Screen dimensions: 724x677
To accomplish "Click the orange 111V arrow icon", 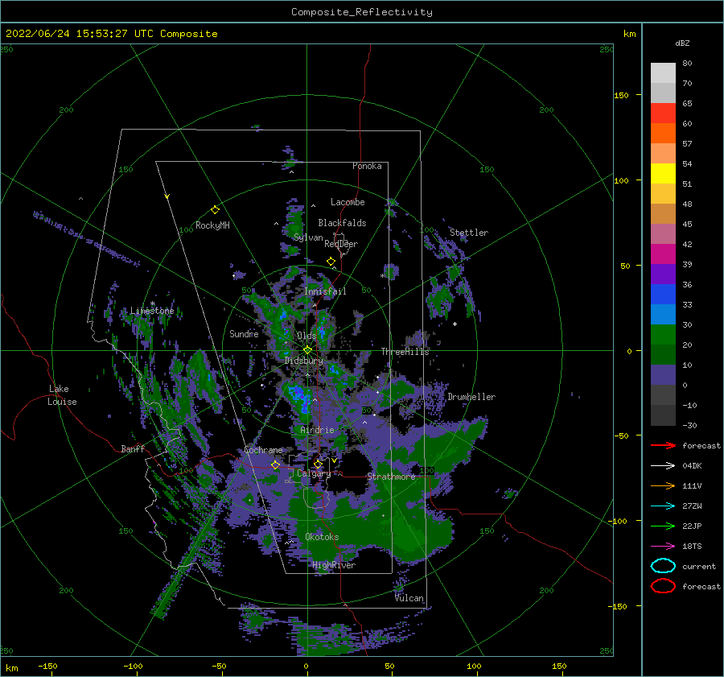I will 663,485.
